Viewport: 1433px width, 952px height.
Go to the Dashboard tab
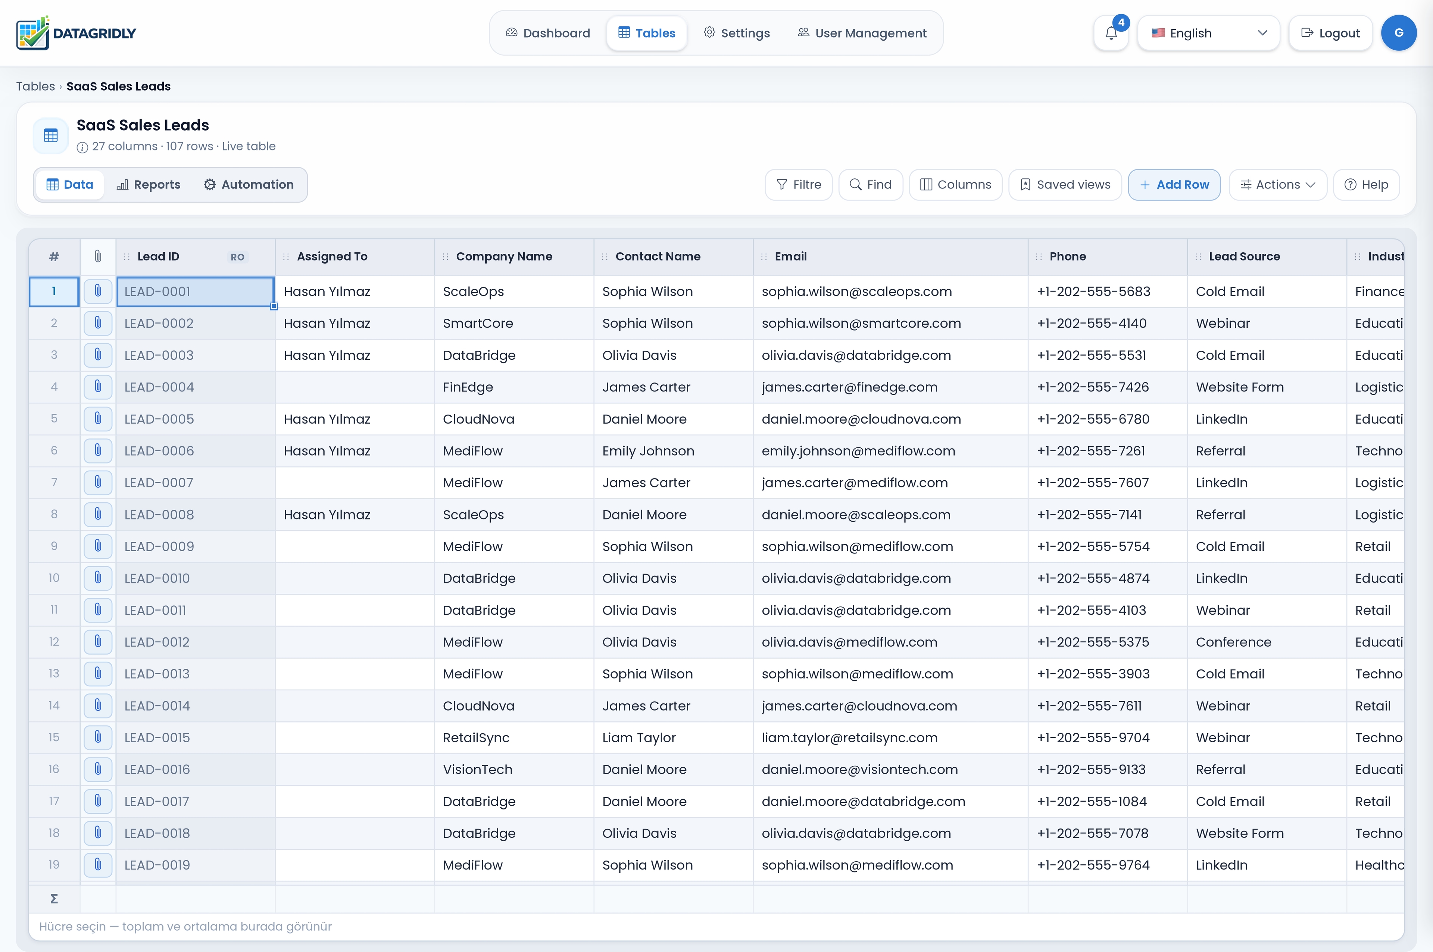pyautogui.click(x=548, y=33)
